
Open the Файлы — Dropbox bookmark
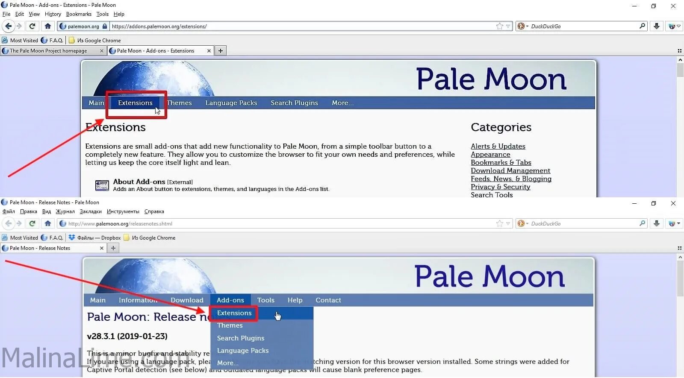click(94, 238)
